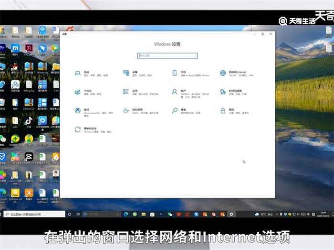This screenshot has height=250, width=334.
Task: Open the 隐私 (Privacy) lock settings category
Action: pyautogui.click(x=234, y=111)
